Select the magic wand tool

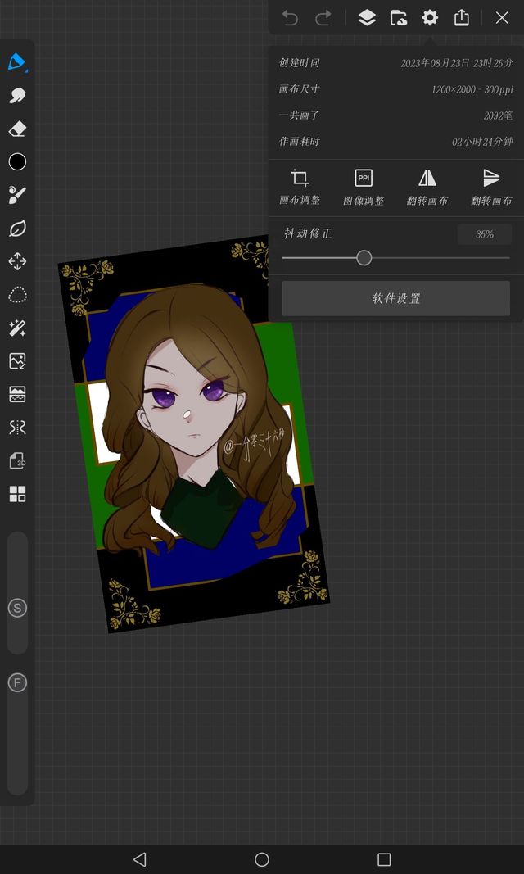tap(17, 328)
